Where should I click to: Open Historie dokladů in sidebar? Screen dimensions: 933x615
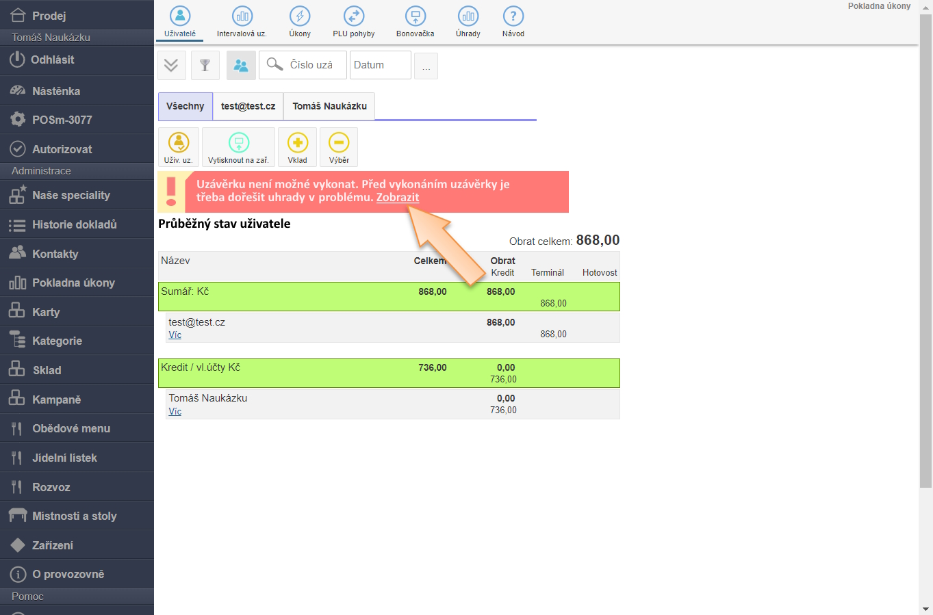[x=74, y=224]
